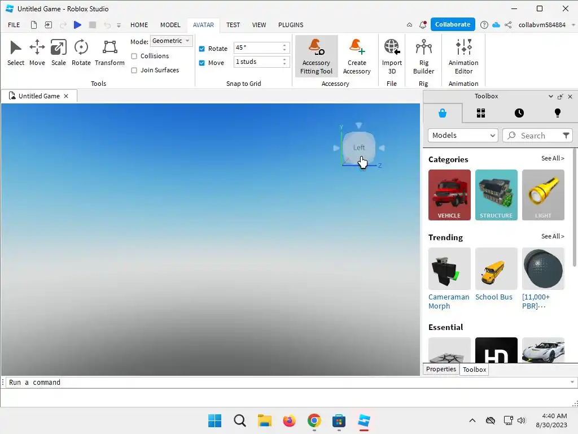This screenshot has width=578, height=434.
Task: Click the Share icon
Action: pos(508,25)
